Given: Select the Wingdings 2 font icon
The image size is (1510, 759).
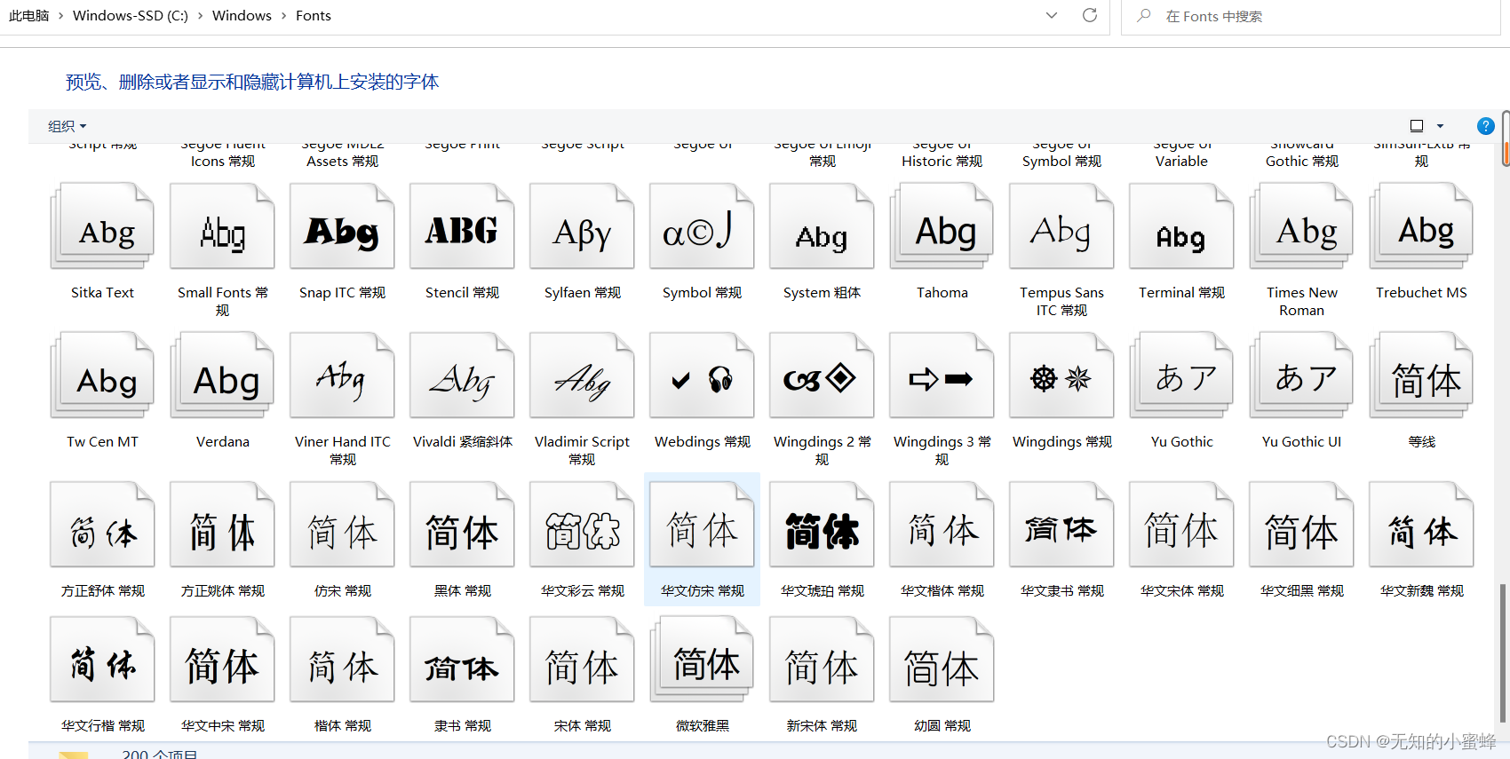Looking at the screenshot, I should [x=822, y=376].
